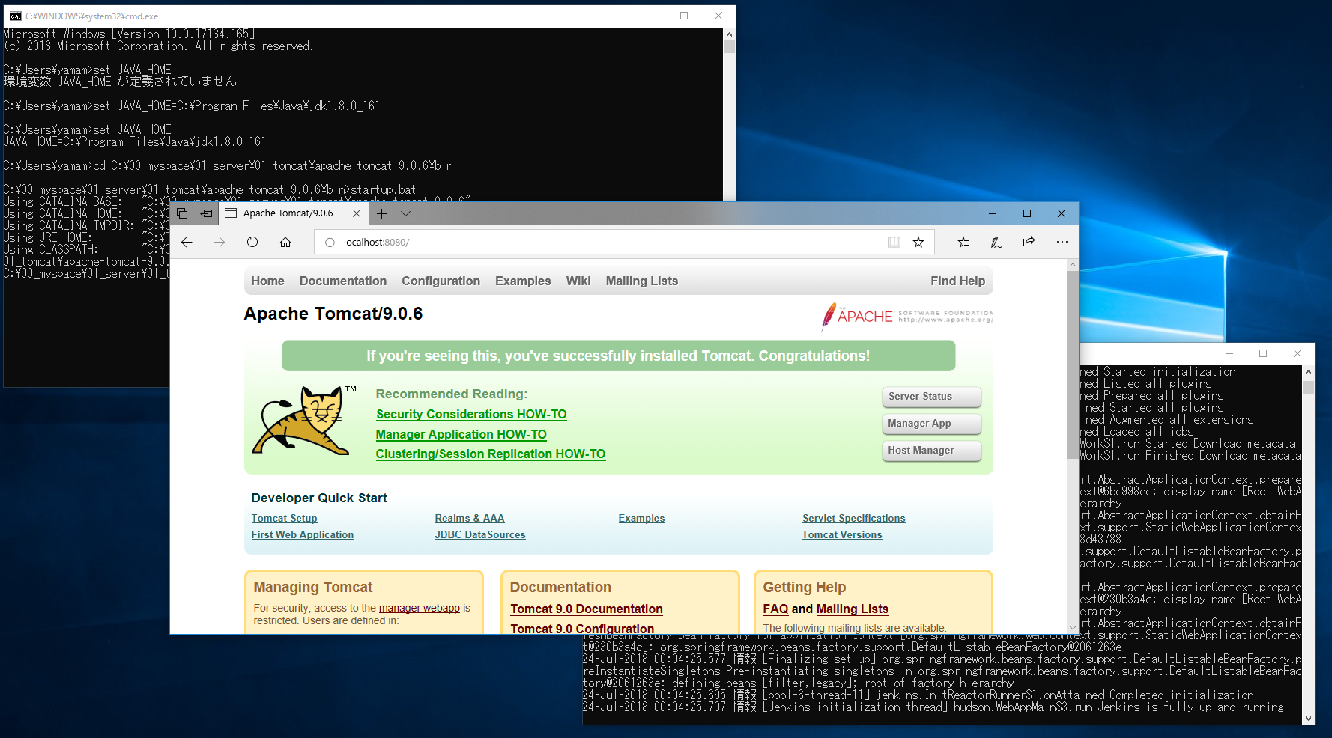This screenshot has width=1332, height=738.
Task: Click the Host Manager button
Action: [x=932, y=451]
